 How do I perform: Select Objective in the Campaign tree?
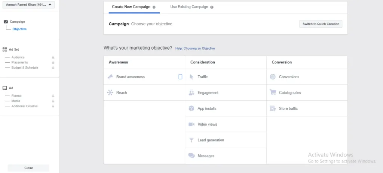(x=19, y=29)
